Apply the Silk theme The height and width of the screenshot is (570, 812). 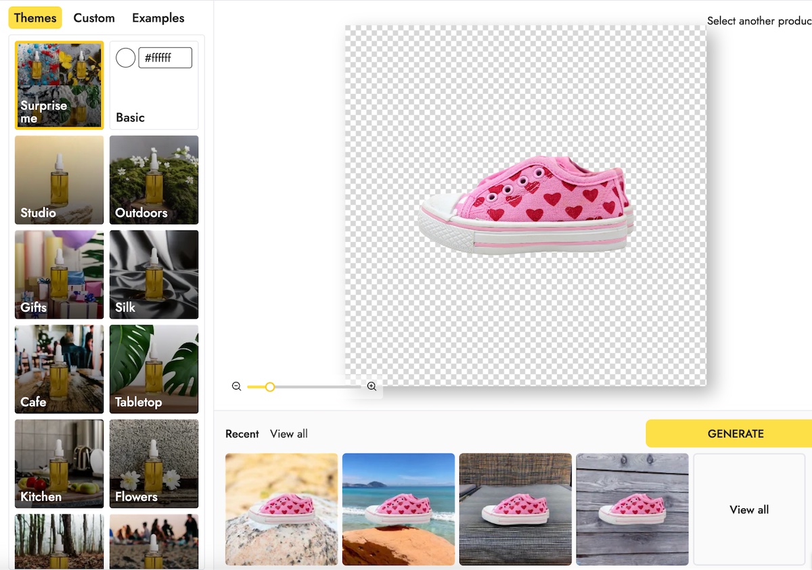point(154,275)
